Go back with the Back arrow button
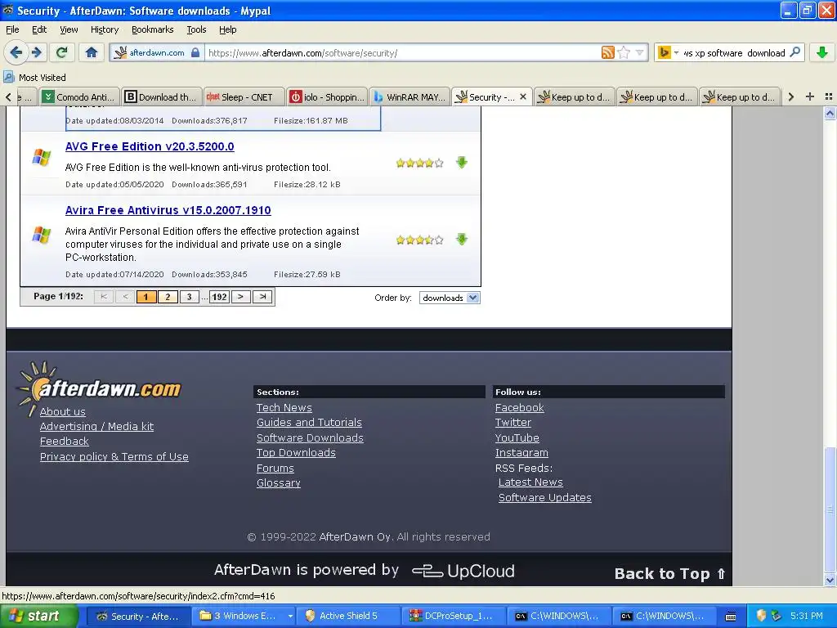 point(16,52)
